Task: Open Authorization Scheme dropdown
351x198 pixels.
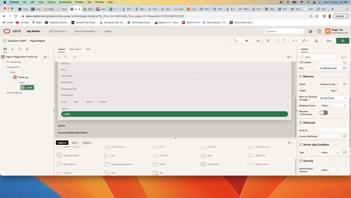Action: [330, 170]
